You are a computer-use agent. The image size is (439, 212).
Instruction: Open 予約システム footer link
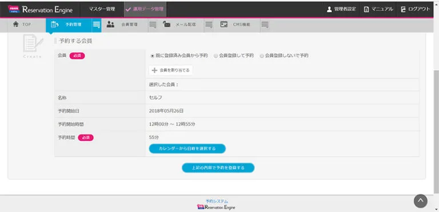click(x=217, y=201)
